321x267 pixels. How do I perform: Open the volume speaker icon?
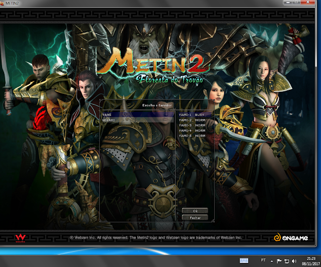294,261
